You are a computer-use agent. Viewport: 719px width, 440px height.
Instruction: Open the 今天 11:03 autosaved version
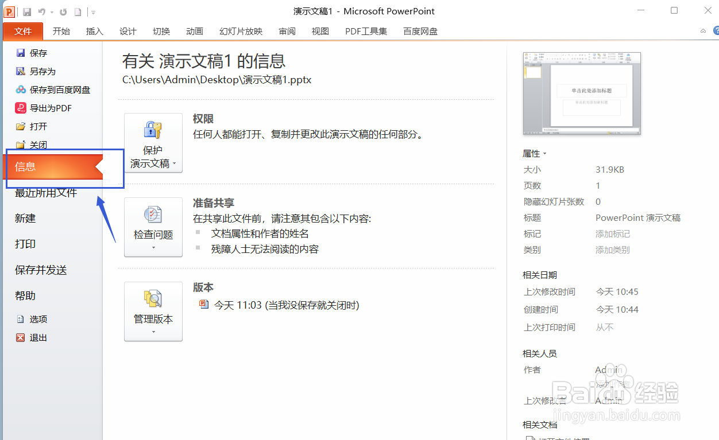(287, 305)
